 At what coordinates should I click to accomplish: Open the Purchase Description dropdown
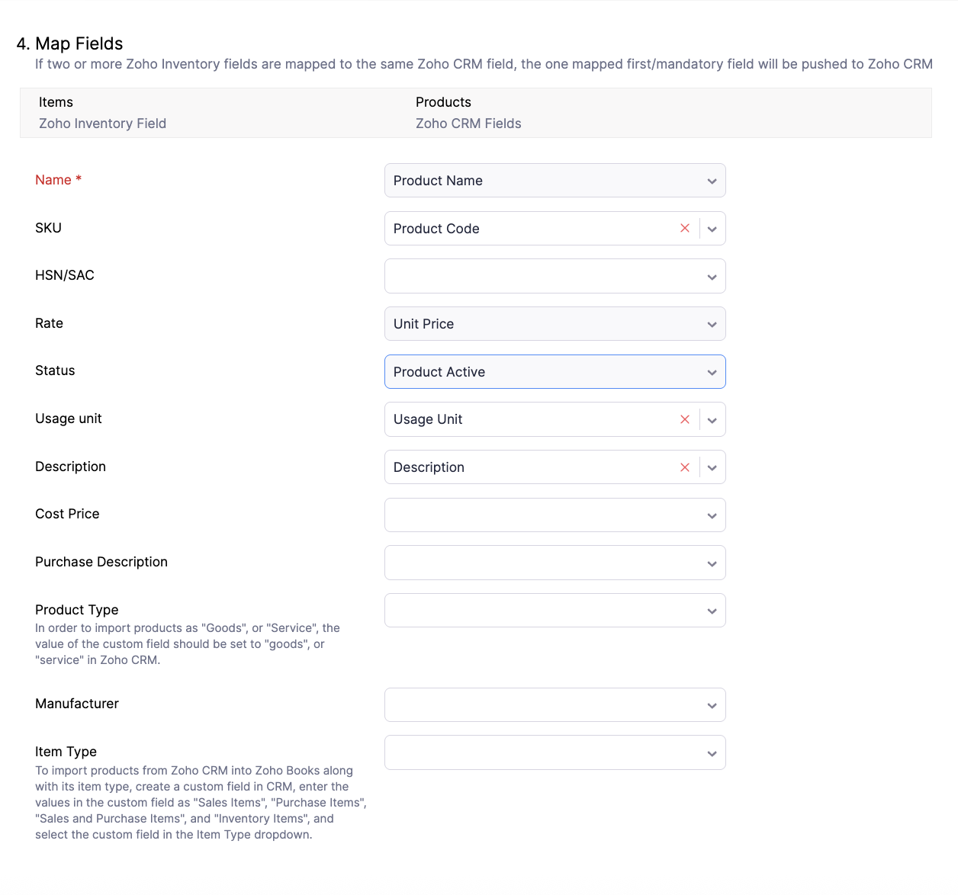555,563
